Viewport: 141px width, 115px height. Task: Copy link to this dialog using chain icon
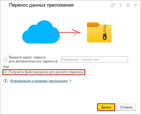pyautogui.click(x=113, y=5)
